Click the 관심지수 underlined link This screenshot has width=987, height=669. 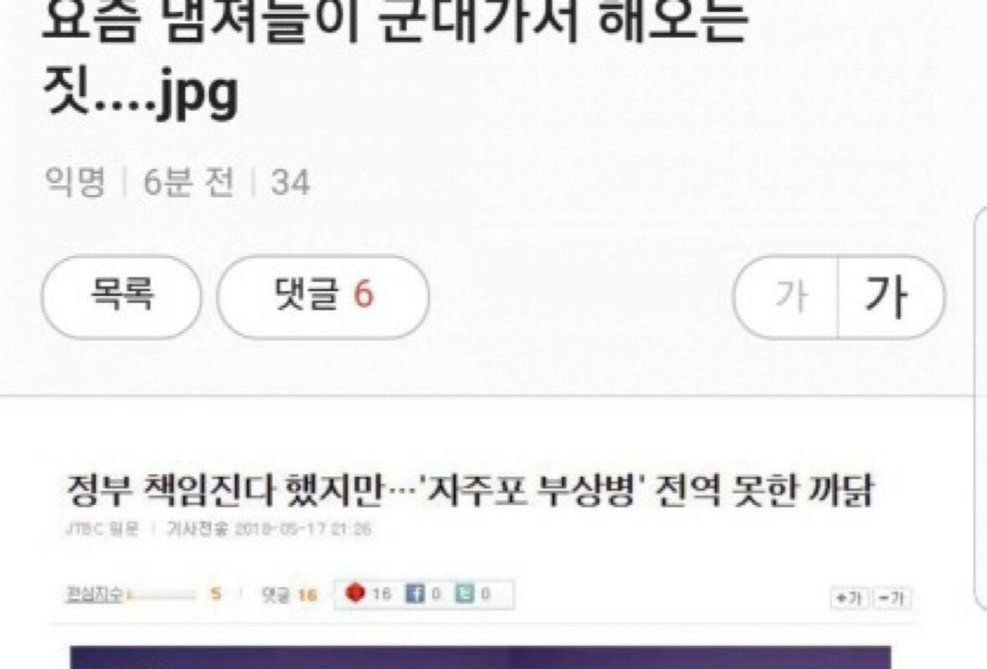point(95,595)
